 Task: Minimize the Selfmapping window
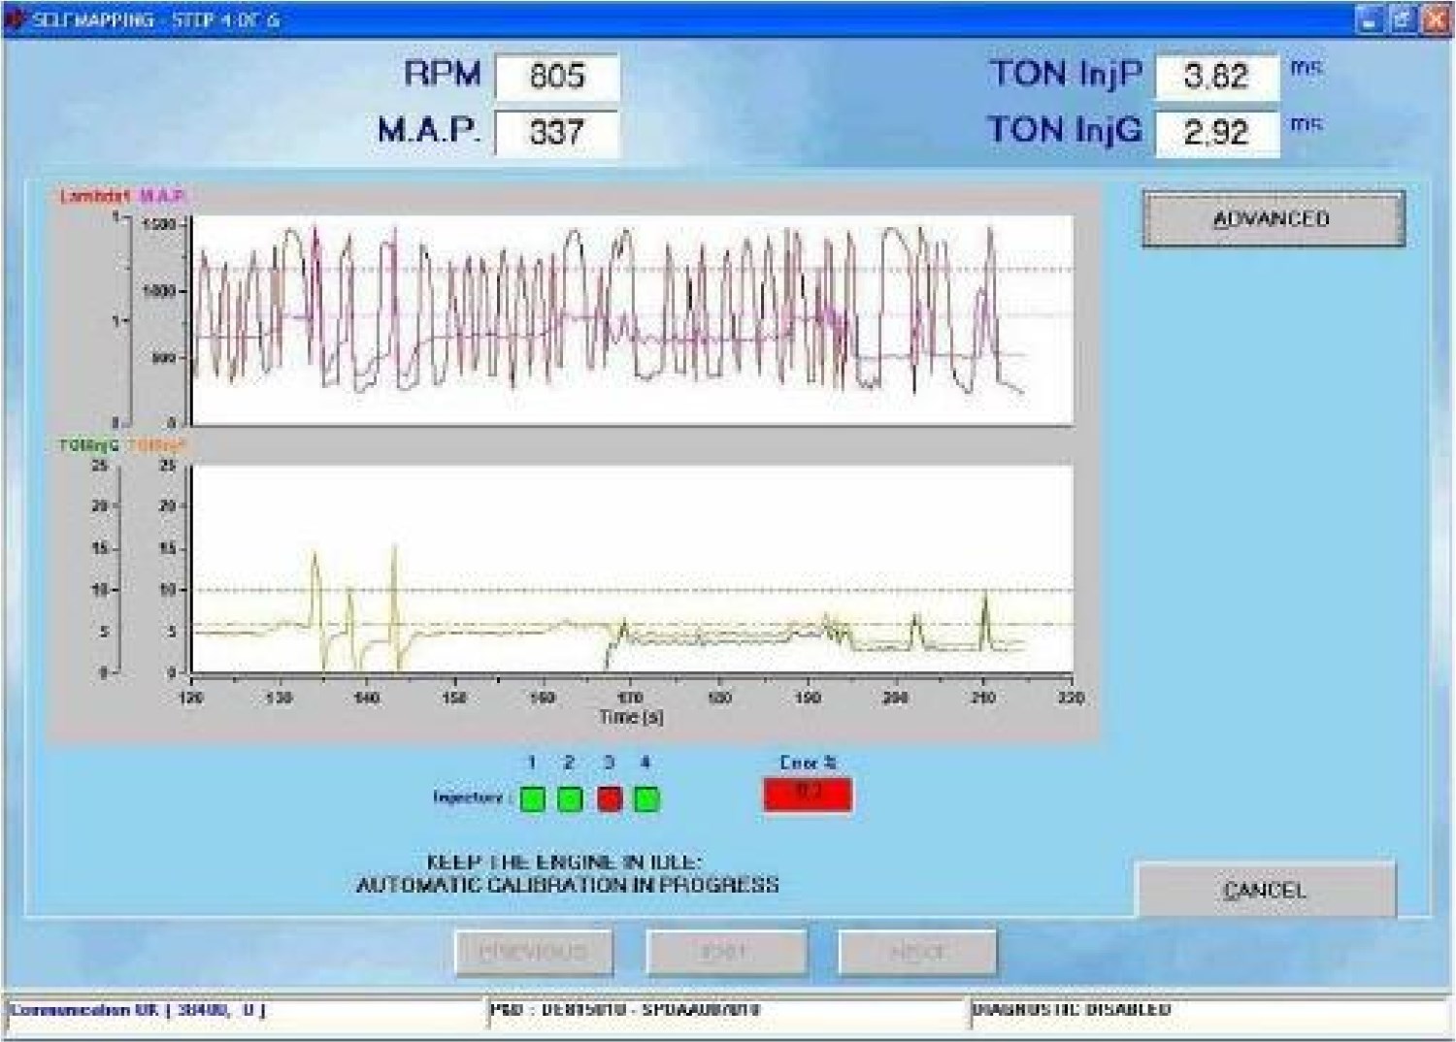pyautogui.click(x=1370, y=19)
